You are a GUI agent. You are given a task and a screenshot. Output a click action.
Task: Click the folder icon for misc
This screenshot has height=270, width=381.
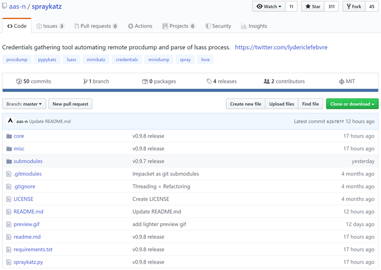(x=9, y=148)
